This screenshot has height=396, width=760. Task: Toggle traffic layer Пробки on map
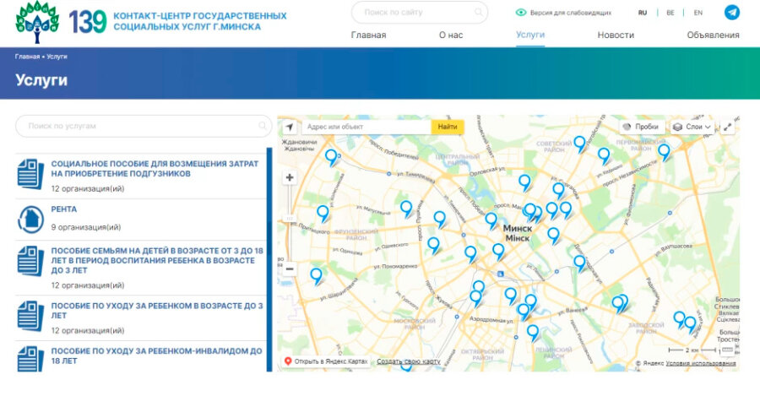642,127
